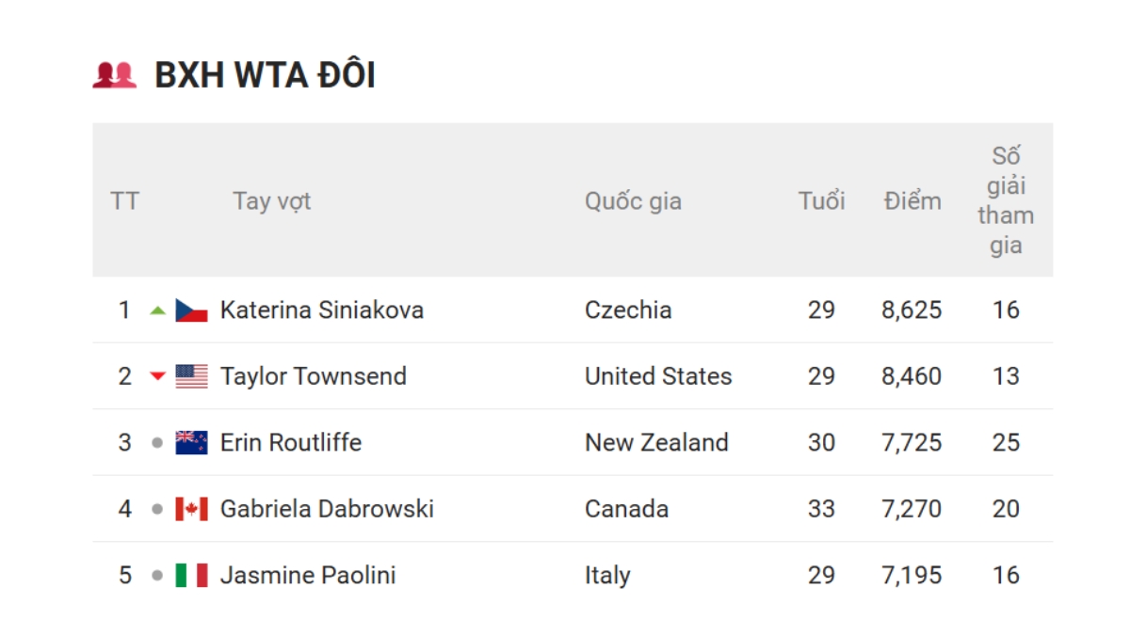Click the Italy flag icon
Image resolution: width=1130 pixels, height=635 pixels.
tap(191, 576)
